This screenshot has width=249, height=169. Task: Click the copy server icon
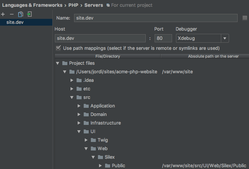coord(21,14)
